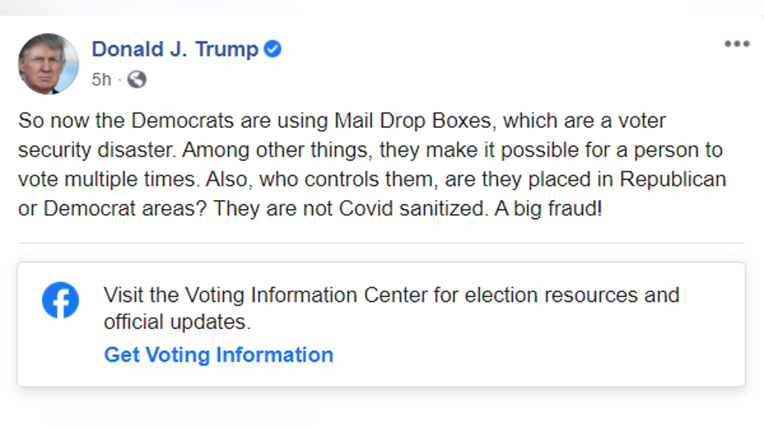Click the word Democrats in the post text
This screenshot has width=764, height=429.
pos(183,121)
